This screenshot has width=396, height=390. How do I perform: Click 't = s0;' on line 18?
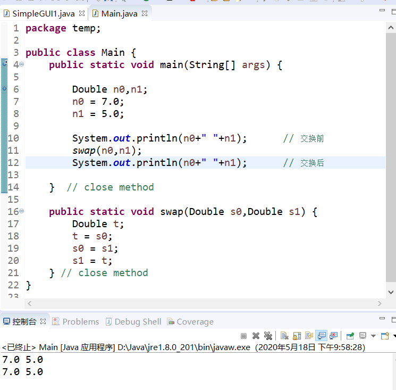(x=92, y=236)
